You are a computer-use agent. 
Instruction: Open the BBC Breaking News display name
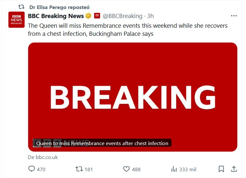[56, 16]
